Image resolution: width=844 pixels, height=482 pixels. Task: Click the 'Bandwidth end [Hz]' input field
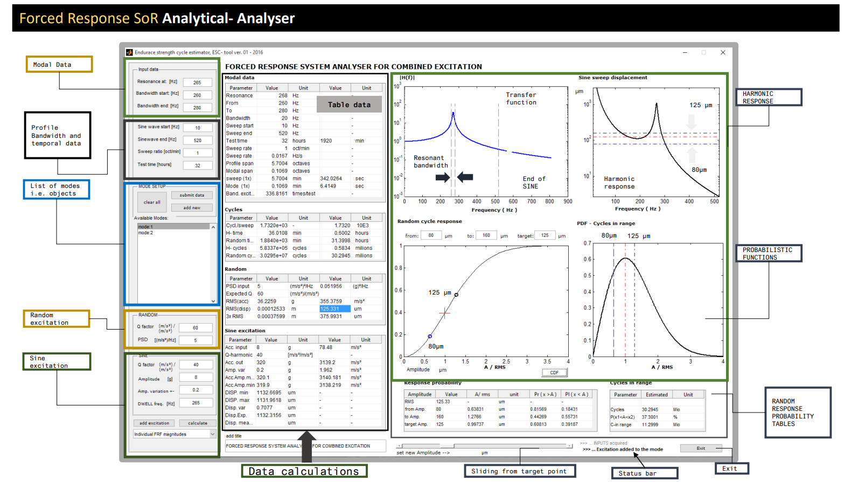point(197,107)
